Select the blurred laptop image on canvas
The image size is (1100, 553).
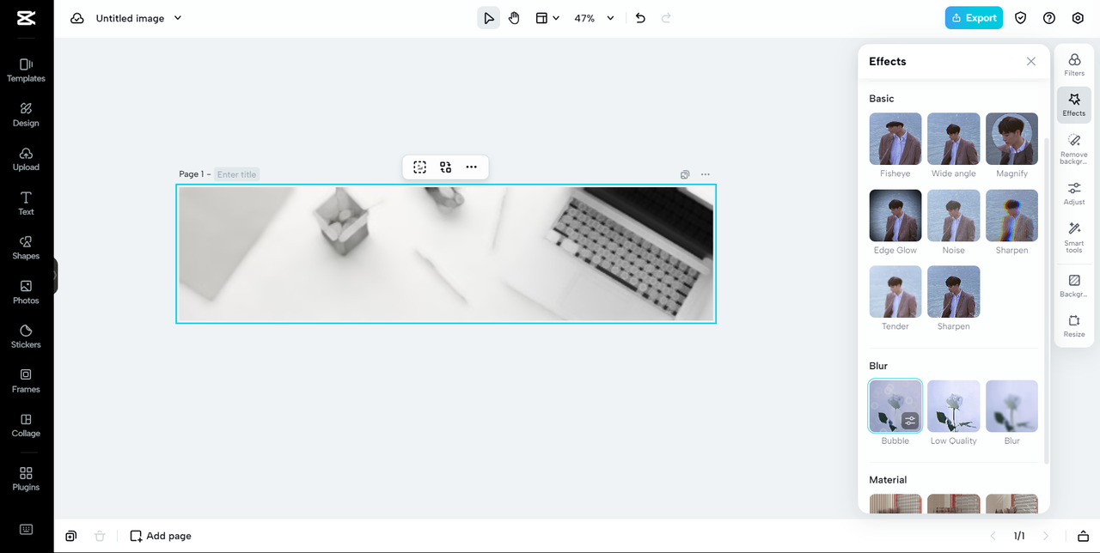446,254
